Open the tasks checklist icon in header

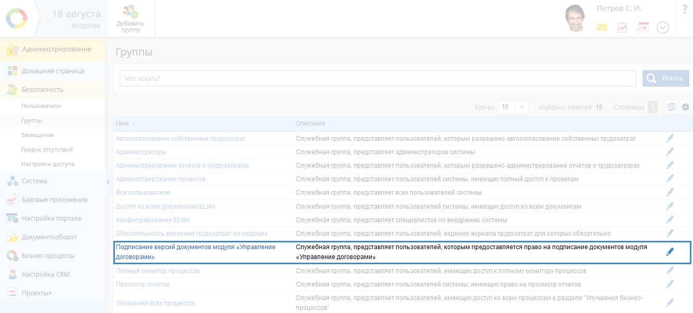point(622,28)
